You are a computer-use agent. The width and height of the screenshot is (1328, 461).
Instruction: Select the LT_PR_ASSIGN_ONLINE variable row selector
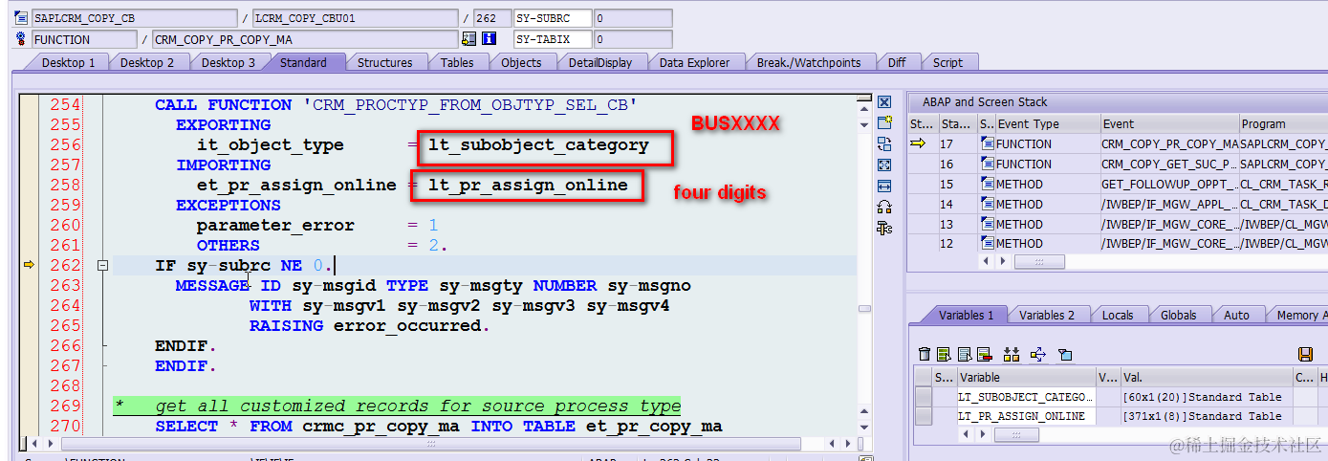923,417
